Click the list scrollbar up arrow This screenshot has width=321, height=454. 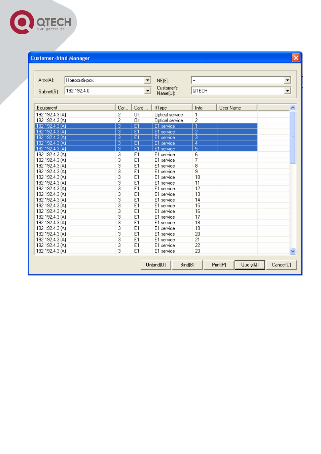click(x=293, y=108)
